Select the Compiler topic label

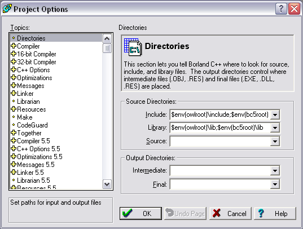(x=28, y=46)
